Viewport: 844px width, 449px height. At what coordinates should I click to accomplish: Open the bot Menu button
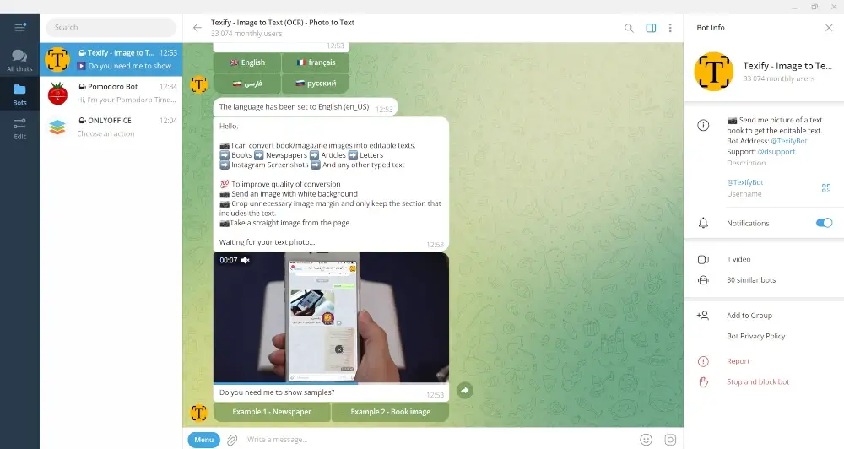204,440
